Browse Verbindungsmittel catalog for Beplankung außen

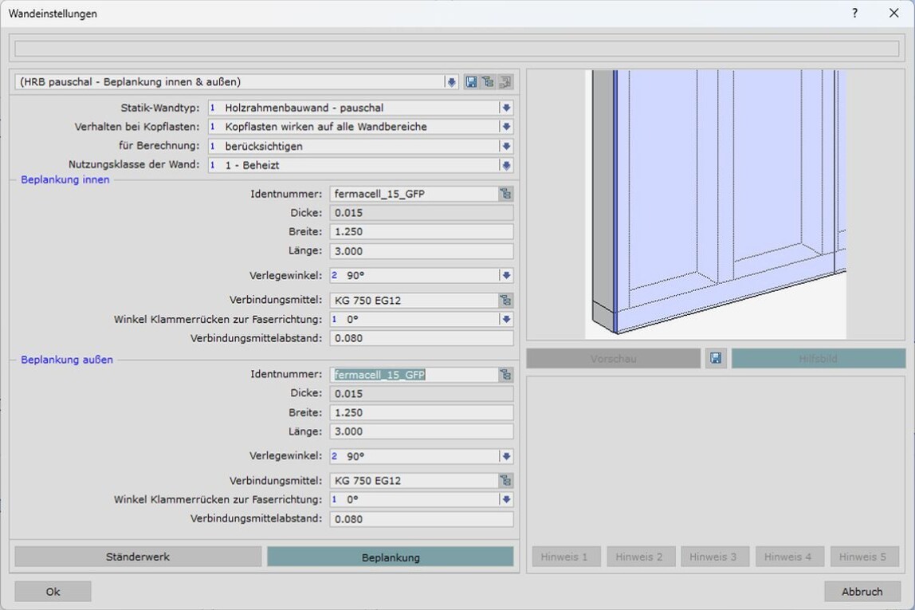click(x=506, y=481)
